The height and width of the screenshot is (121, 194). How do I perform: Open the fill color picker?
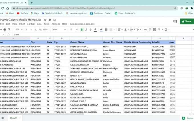click(101, 30)
